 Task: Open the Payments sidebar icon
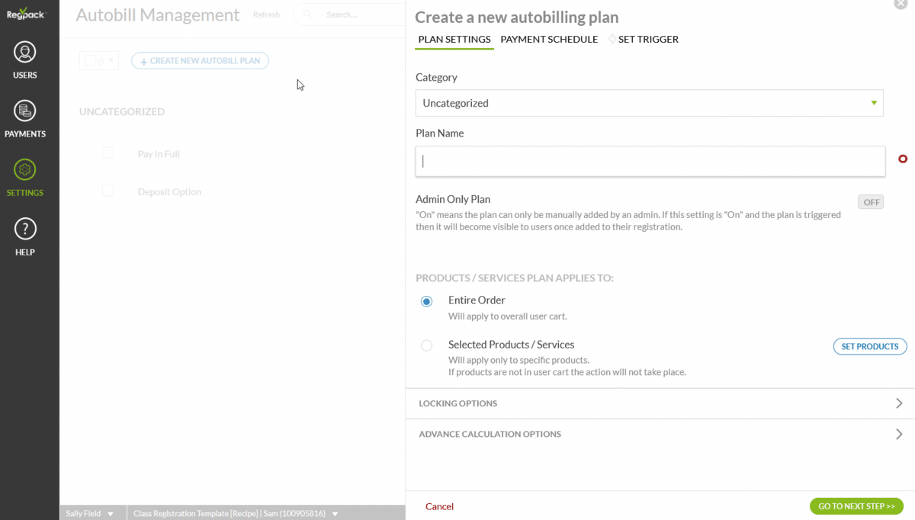[x=25, y=112]
